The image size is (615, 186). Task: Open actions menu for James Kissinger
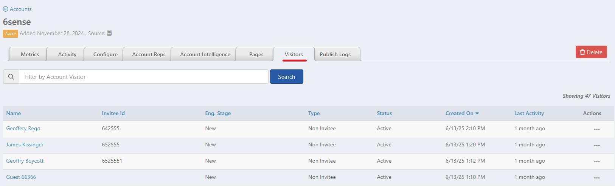[x=597, y=145]
